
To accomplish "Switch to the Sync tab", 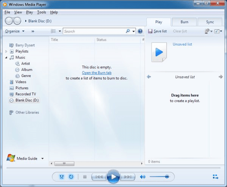I will coord(210,22).
